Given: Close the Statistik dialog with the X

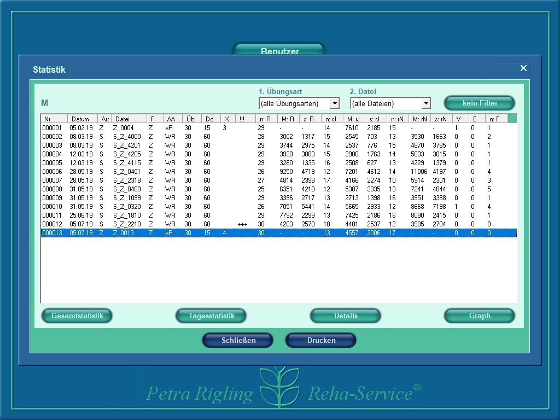Looking at the screenshot, I should (x=523, y=68).
